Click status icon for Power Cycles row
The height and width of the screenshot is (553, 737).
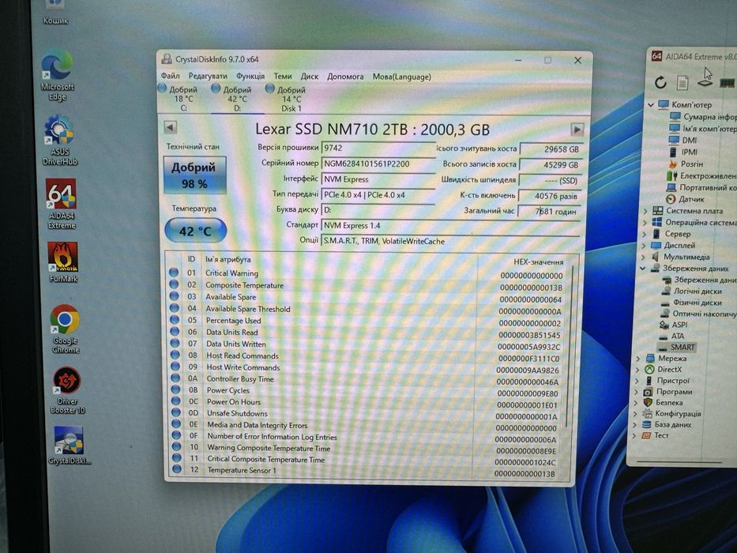tap(175, 389)
